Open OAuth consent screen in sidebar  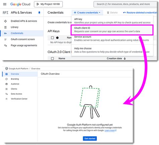coord(23,39)
